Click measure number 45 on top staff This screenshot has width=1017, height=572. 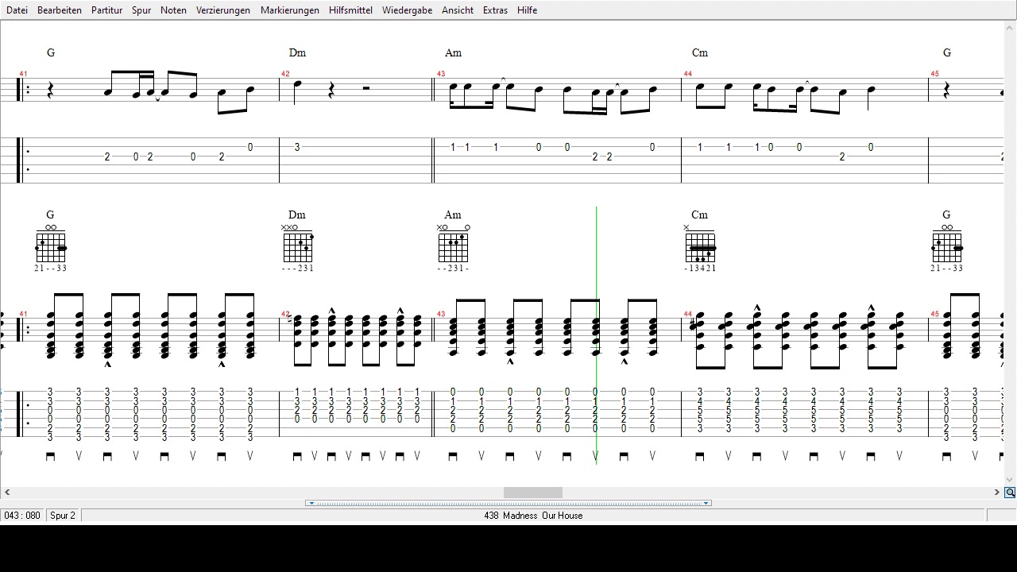click(x=935, y=74)
